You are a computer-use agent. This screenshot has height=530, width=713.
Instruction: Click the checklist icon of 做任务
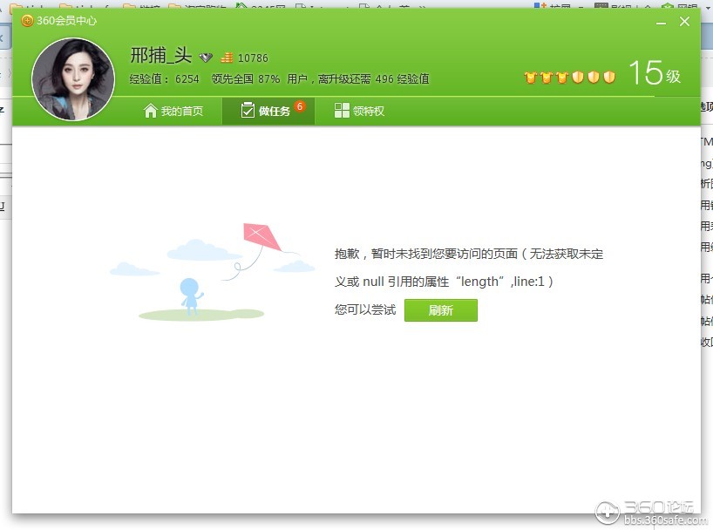point(248,110)
